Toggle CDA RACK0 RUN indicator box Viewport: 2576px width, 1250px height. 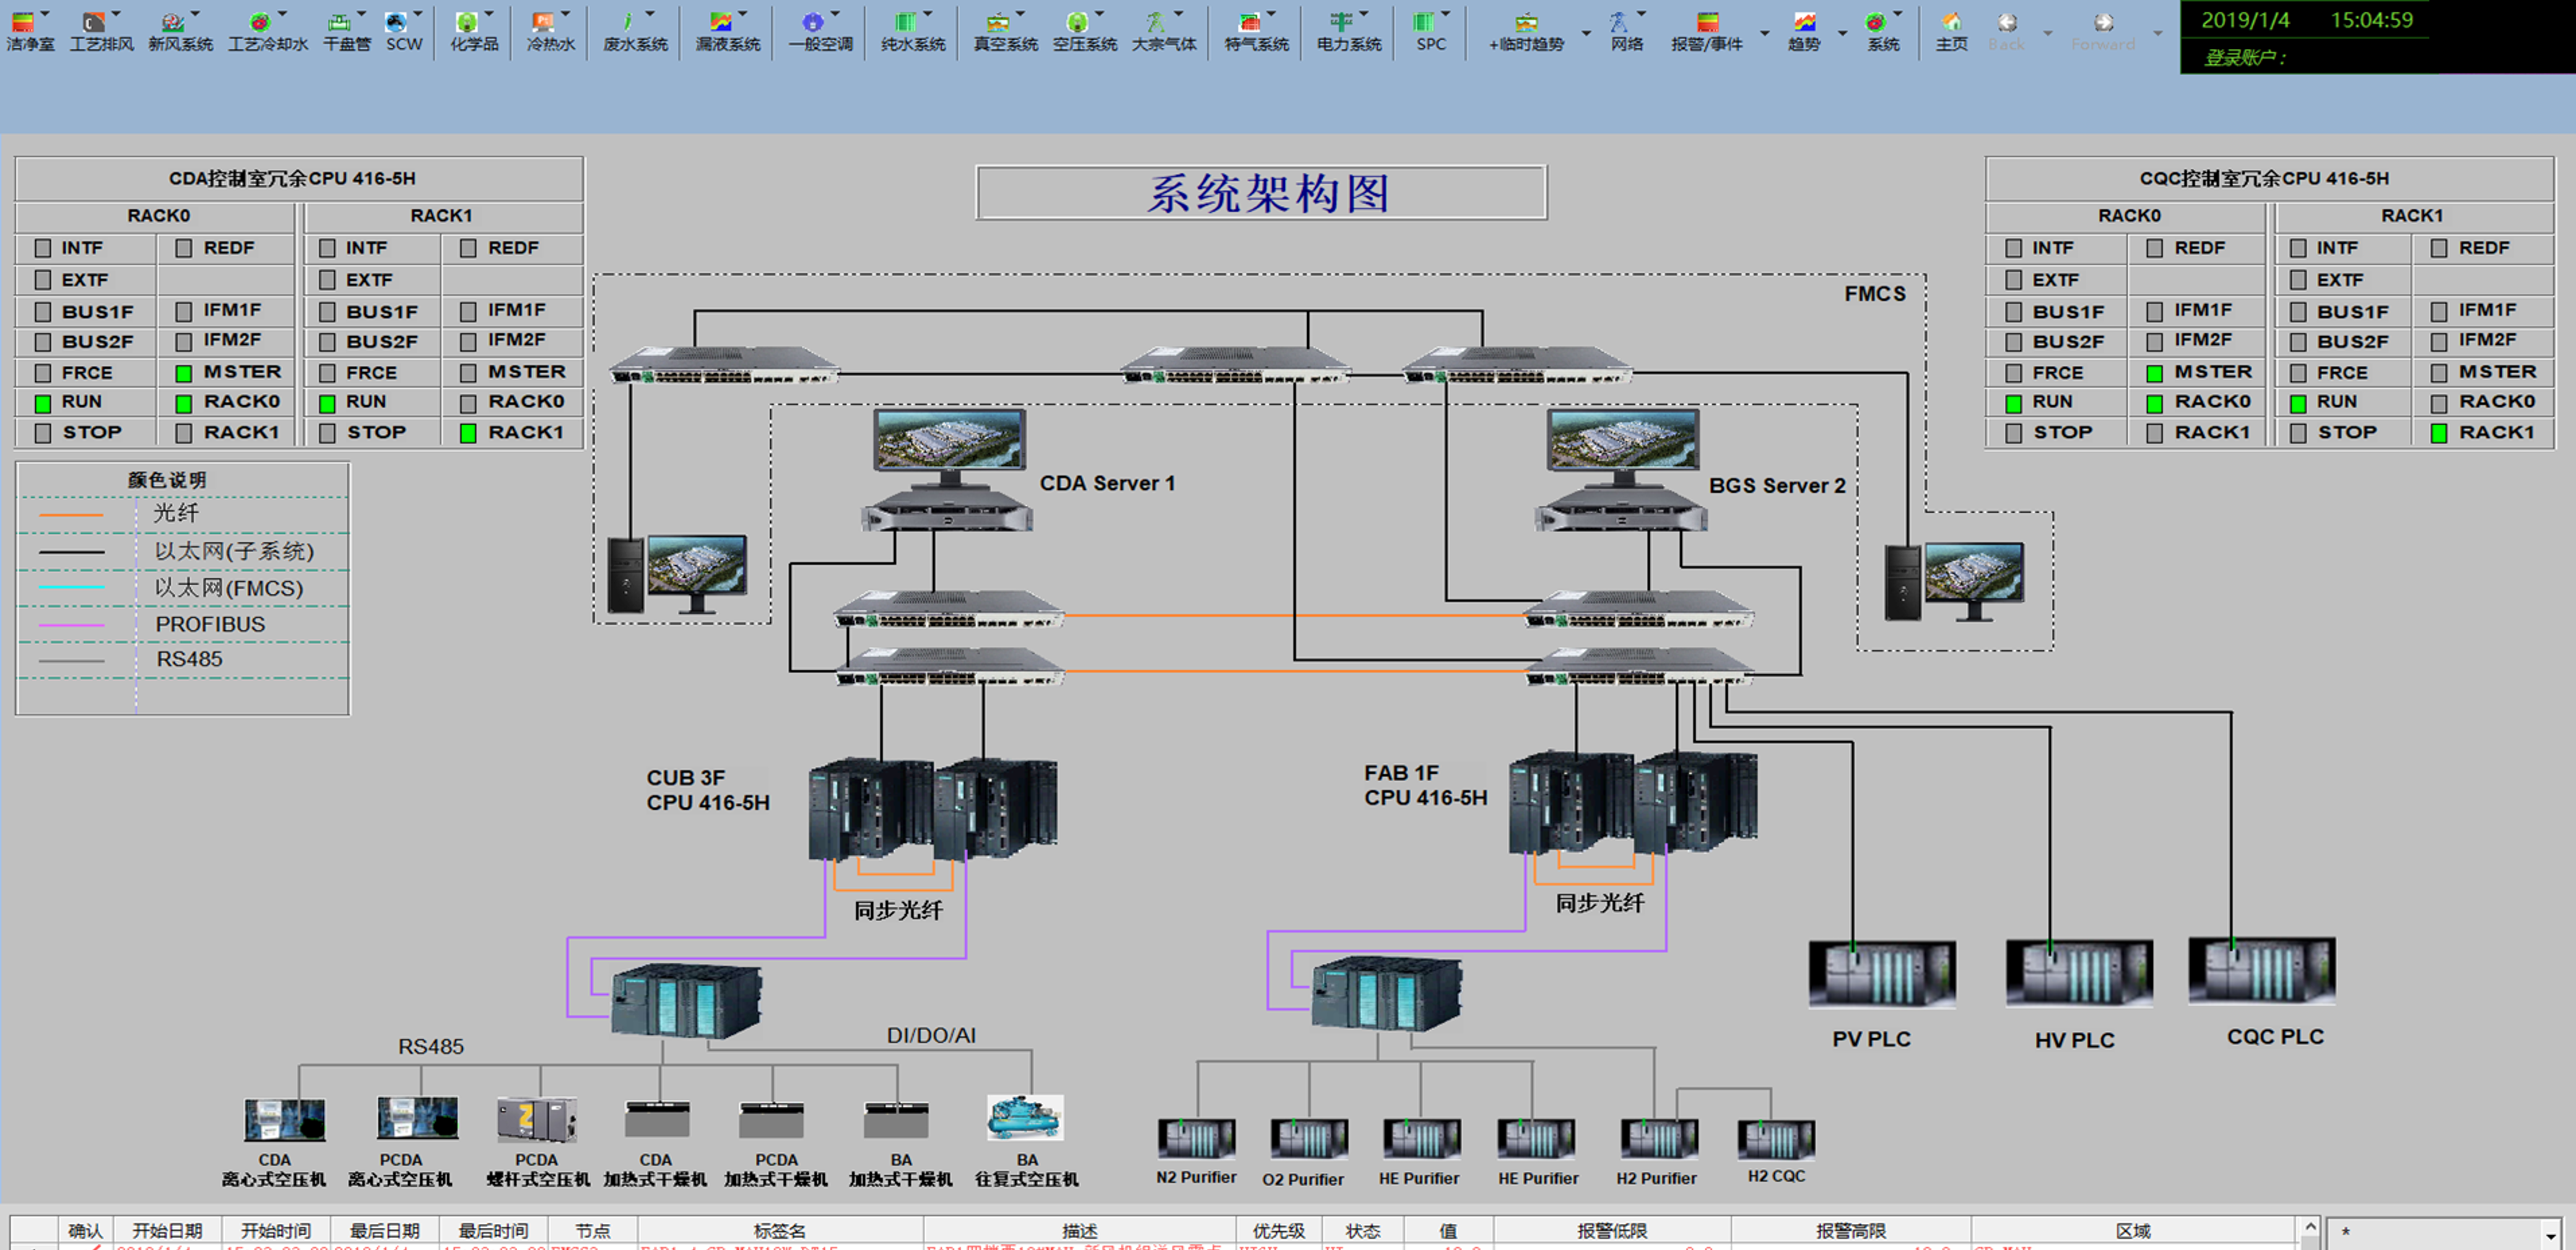[x=43, y=404]
